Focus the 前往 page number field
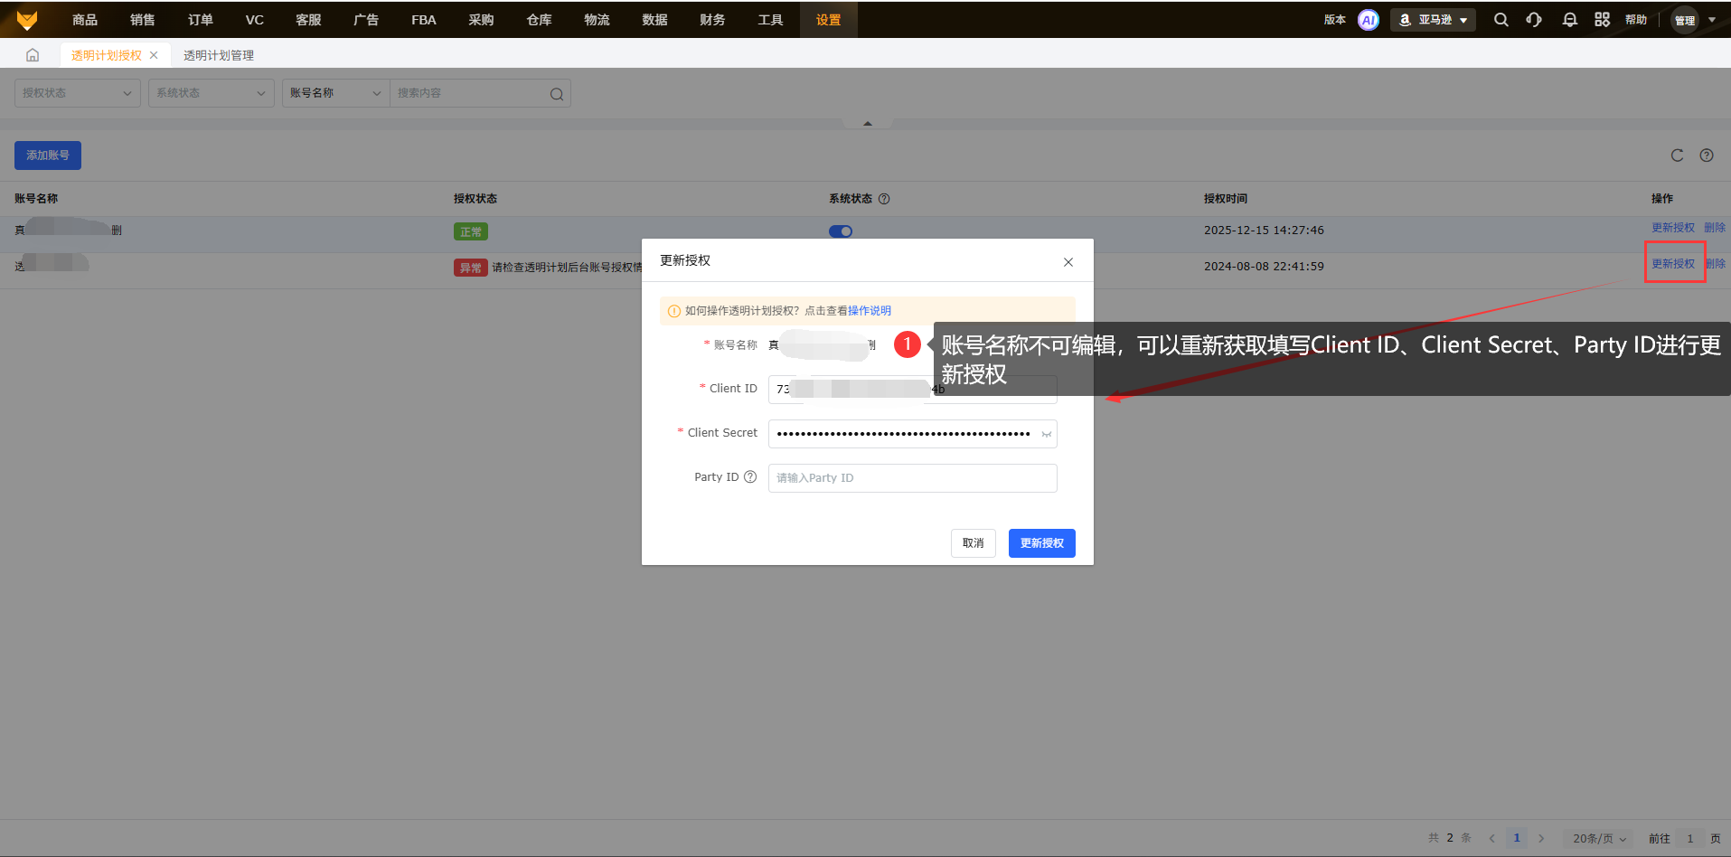Image resolution: width=1731 pixels, height=857 pixels. click(x=1690, y=839)
